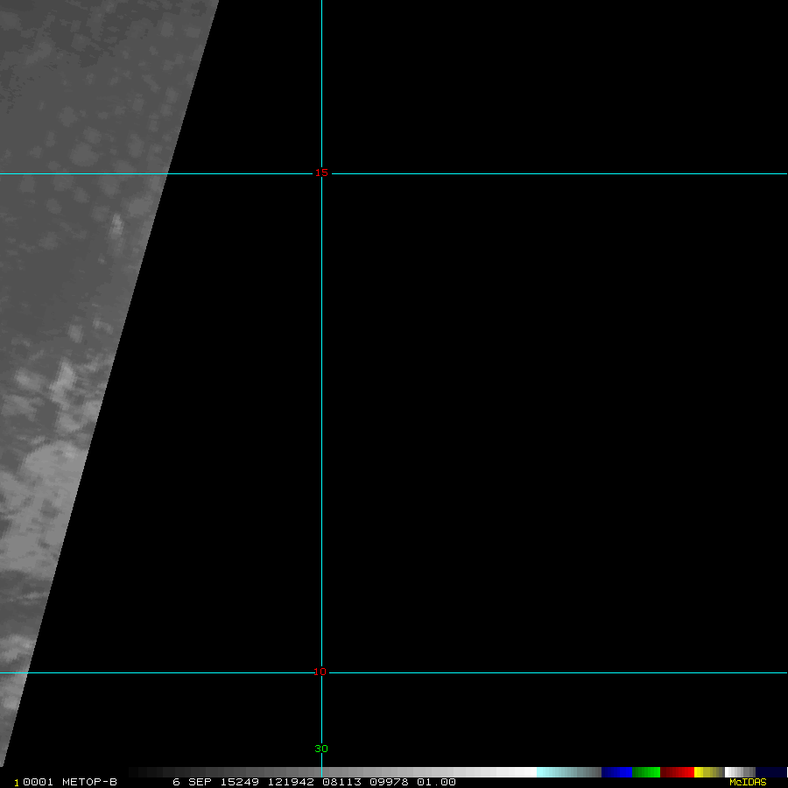Select the red segment of the color bar

tap(677, 772)
